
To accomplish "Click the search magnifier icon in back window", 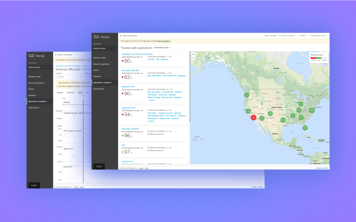I will coord(56,55).
